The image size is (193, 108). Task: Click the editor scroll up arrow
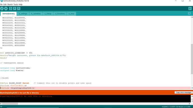pos(192,17)
